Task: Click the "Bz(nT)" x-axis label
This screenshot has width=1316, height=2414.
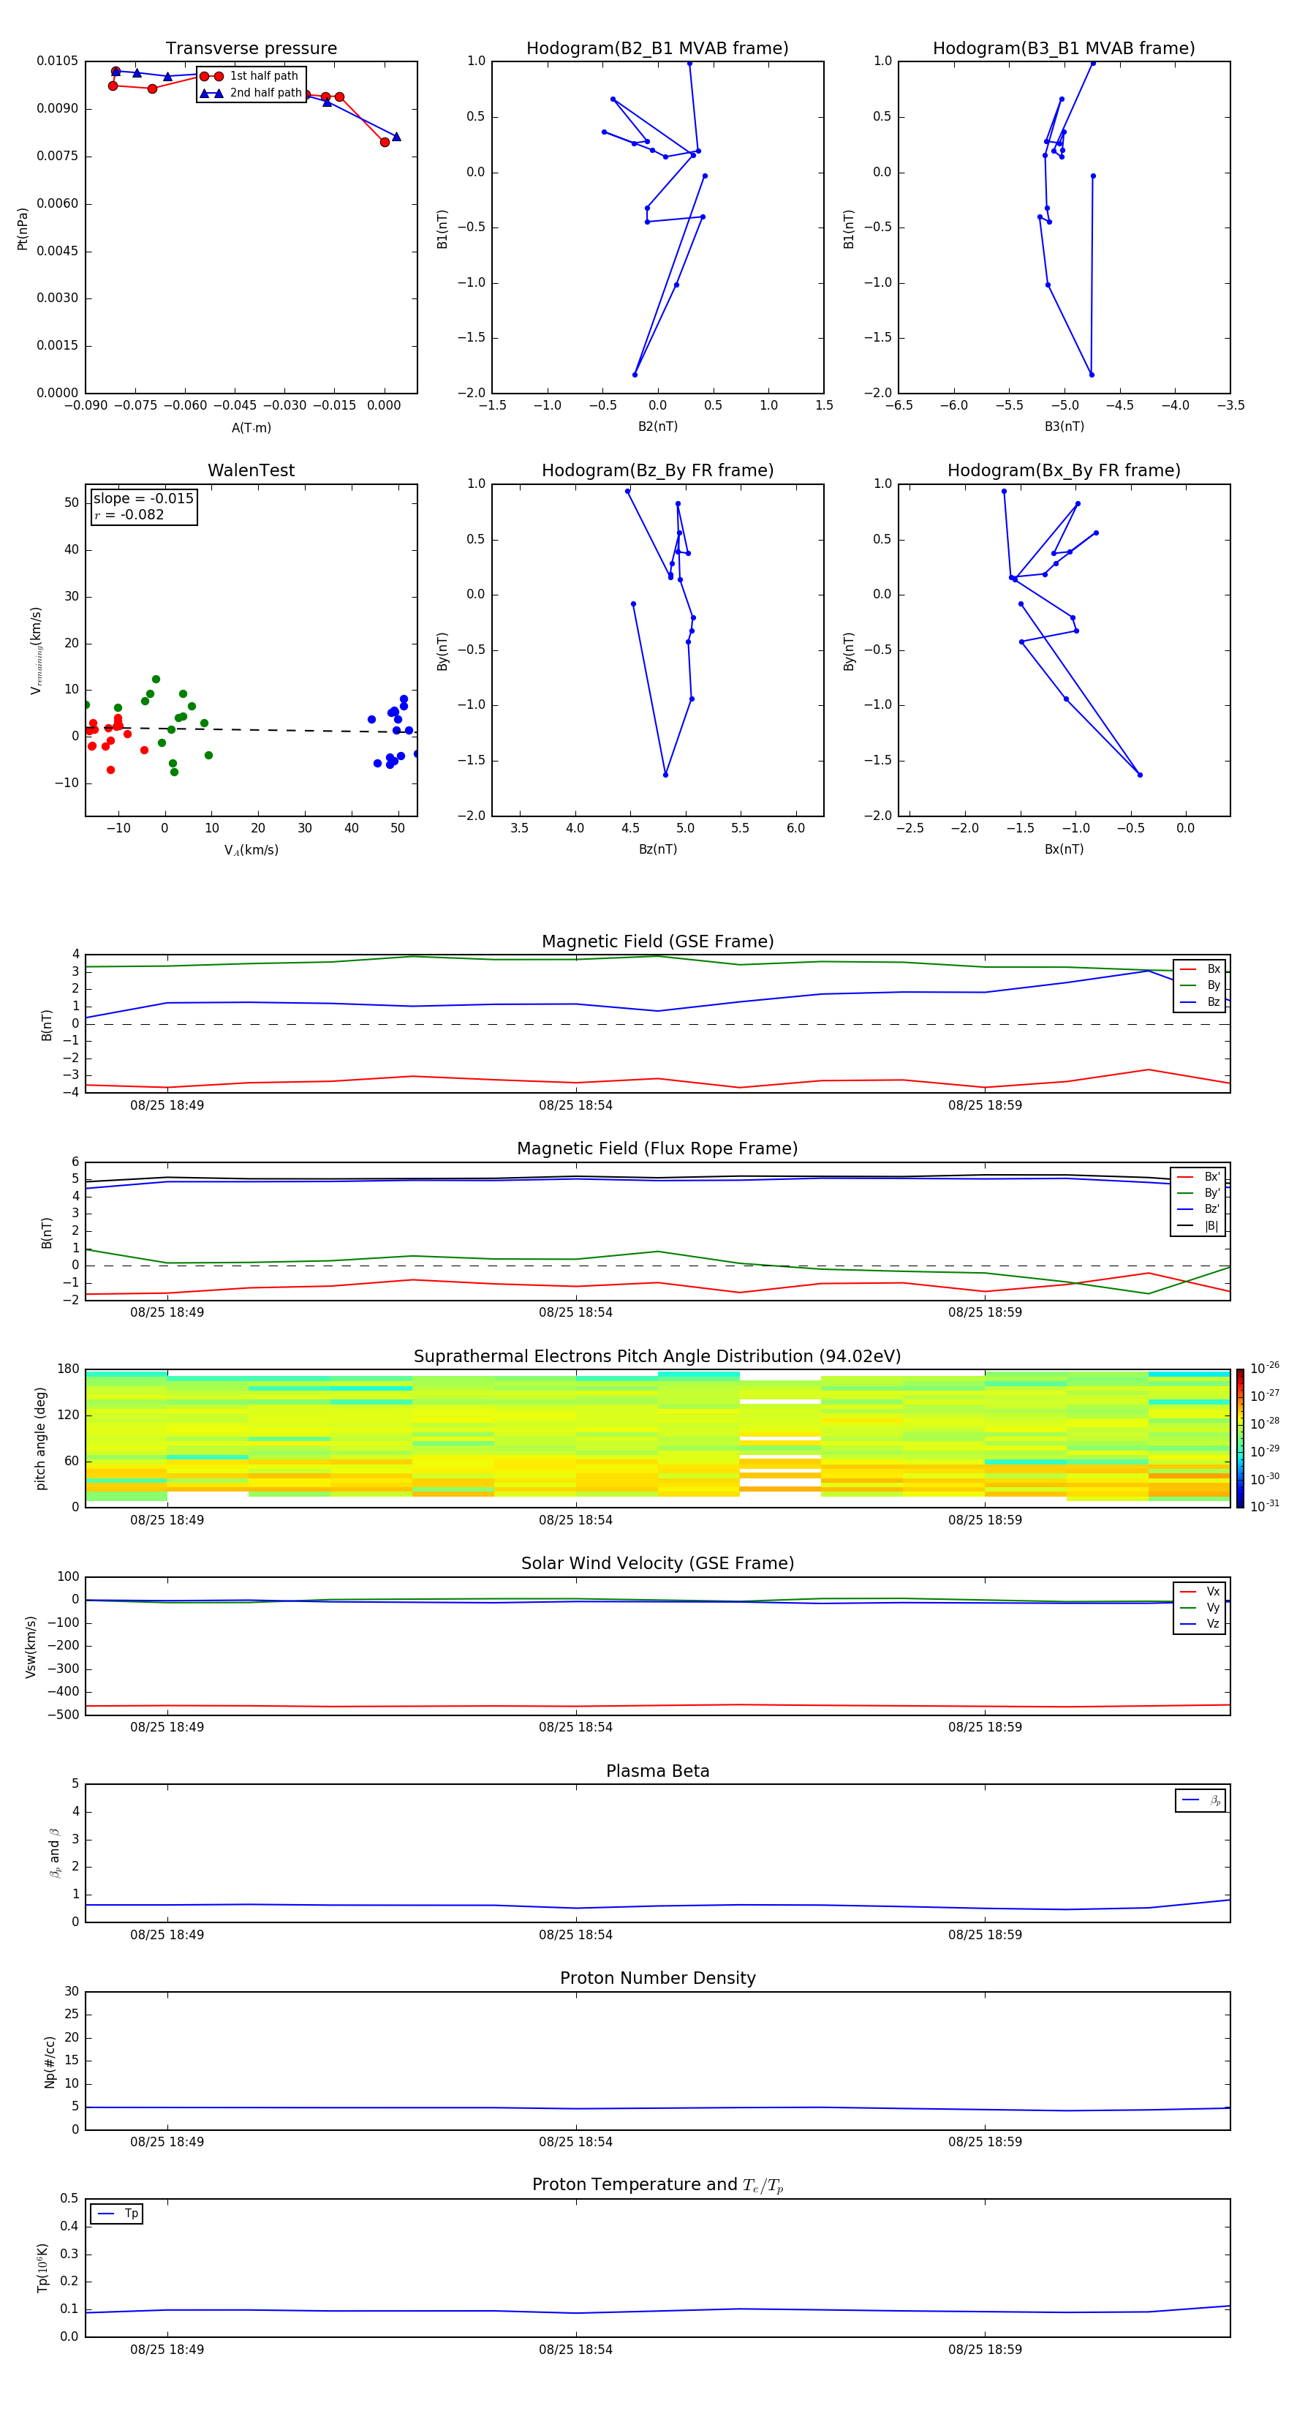Action: pos(657,849)
